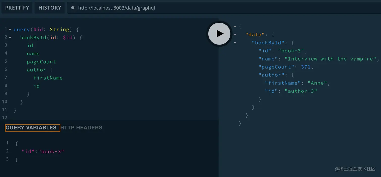Click "Interview with the vampire" response value
The image size is (381, 177).
[x=330, y=59]
